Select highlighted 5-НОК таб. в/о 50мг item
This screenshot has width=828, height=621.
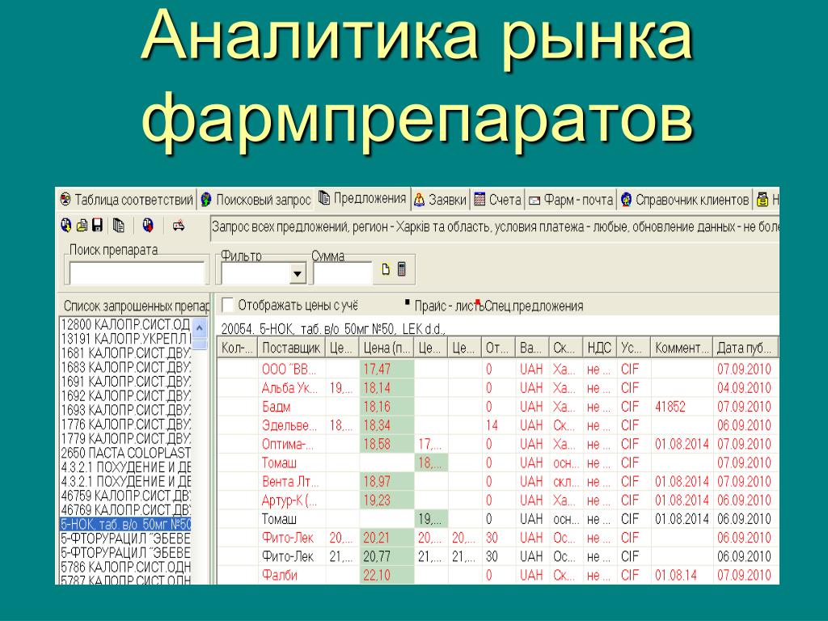125,524
